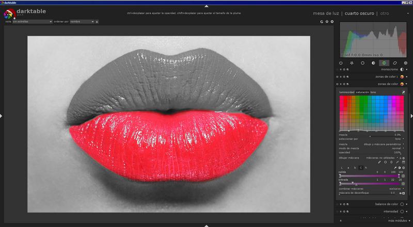
Task: Switch to the cuarto oscuro view
Action: coord(359,13)
